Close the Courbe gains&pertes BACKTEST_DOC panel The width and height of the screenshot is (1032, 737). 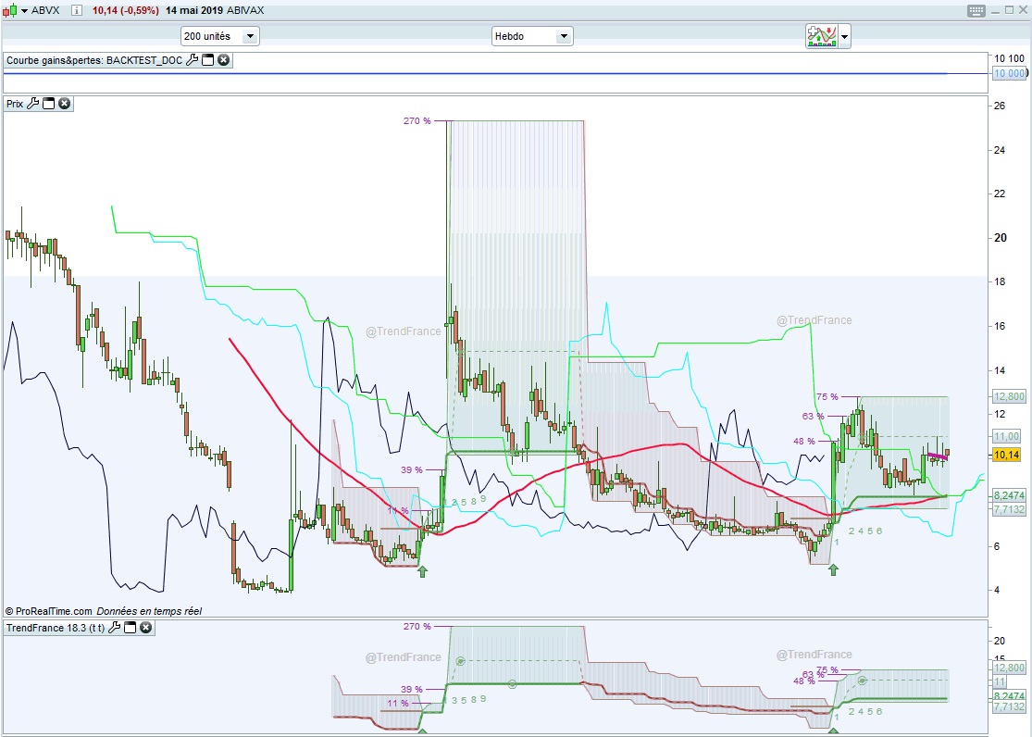click(224, 60)
